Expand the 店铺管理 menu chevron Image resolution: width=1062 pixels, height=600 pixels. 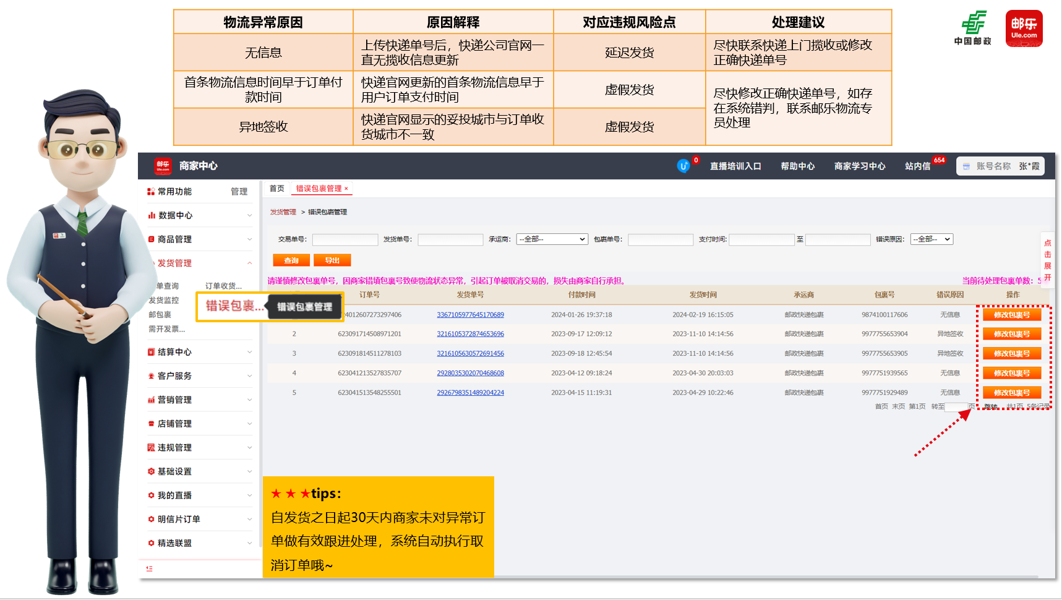250,424
